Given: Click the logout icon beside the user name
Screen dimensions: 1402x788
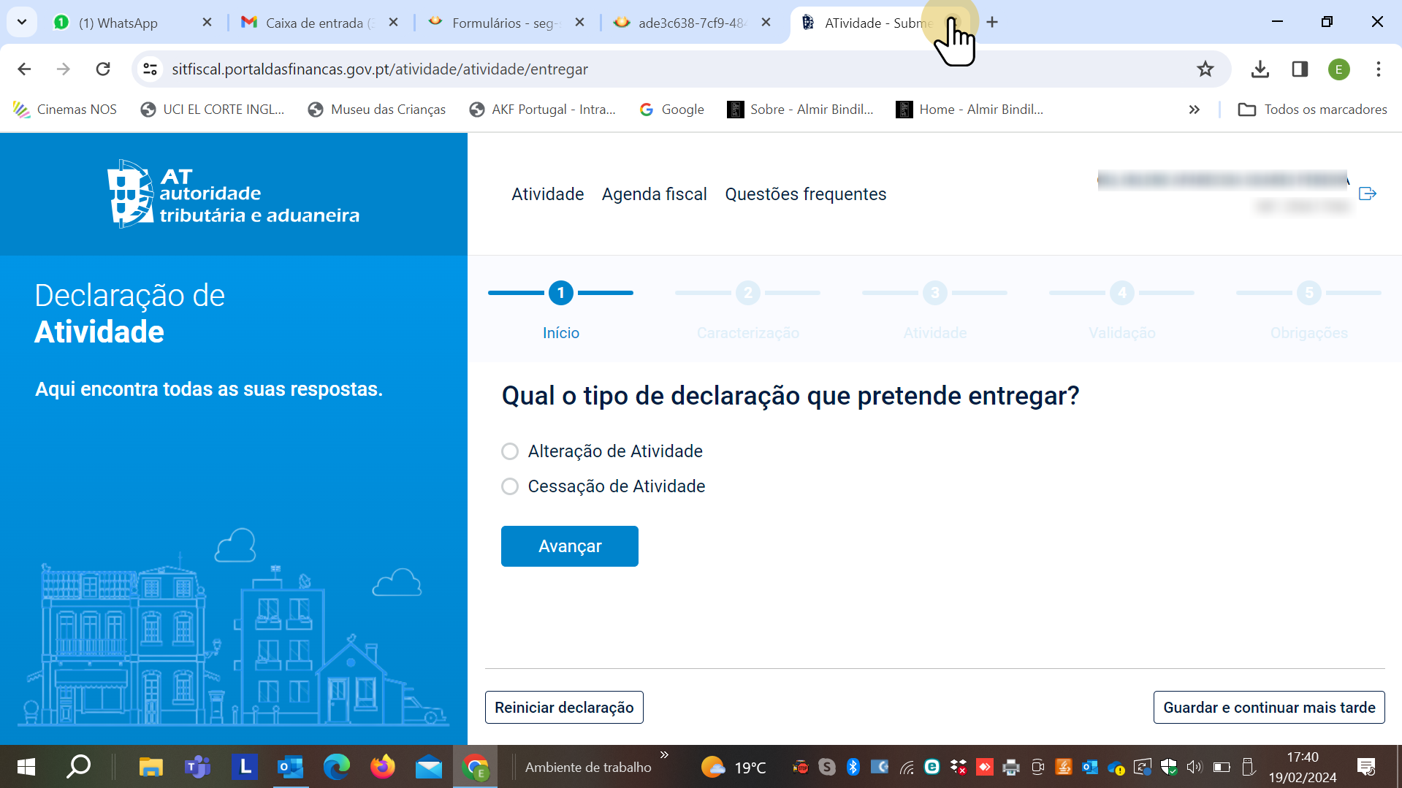Looking at the screenshot, I should coord(1367,194).
